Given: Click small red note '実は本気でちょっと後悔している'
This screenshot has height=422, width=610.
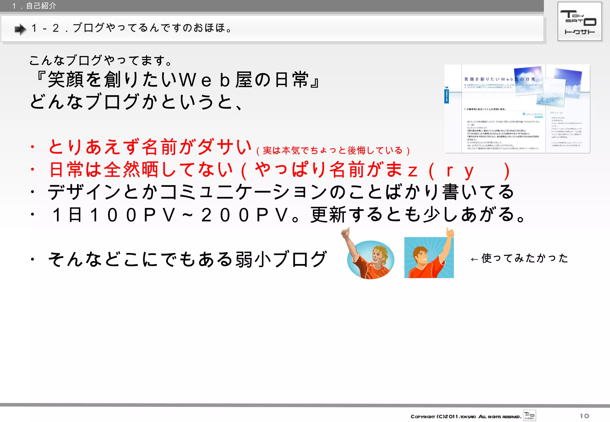Looking at the screenshot, I should [333, 151].
